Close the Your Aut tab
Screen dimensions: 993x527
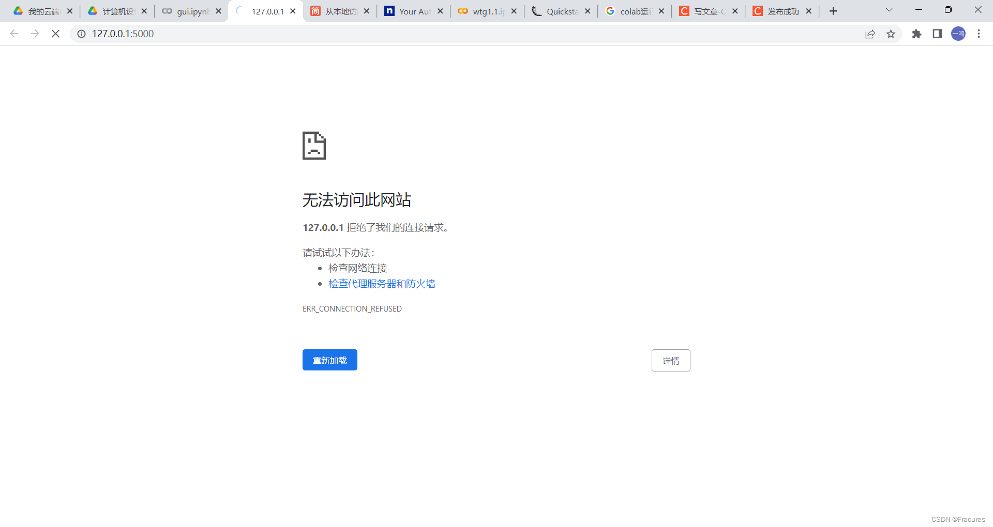coord(440,11)
